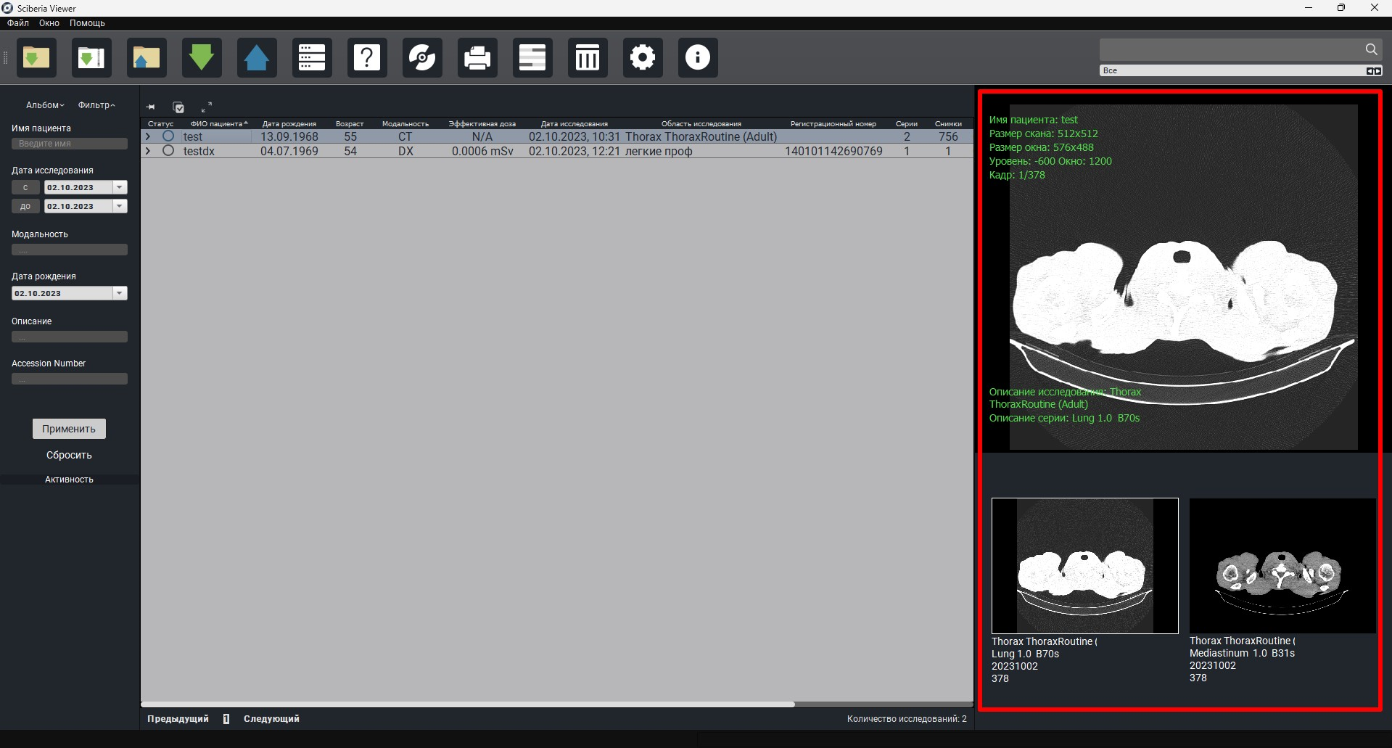The height and width of the screenshot is (748, 1392).
Task: Sort by Область исследования column header
Action: (701, 124)
